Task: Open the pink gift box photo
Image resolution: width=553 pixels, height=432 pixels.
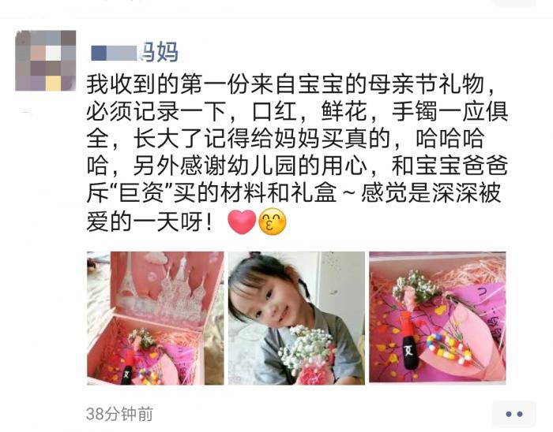Action: coord(155,318)
